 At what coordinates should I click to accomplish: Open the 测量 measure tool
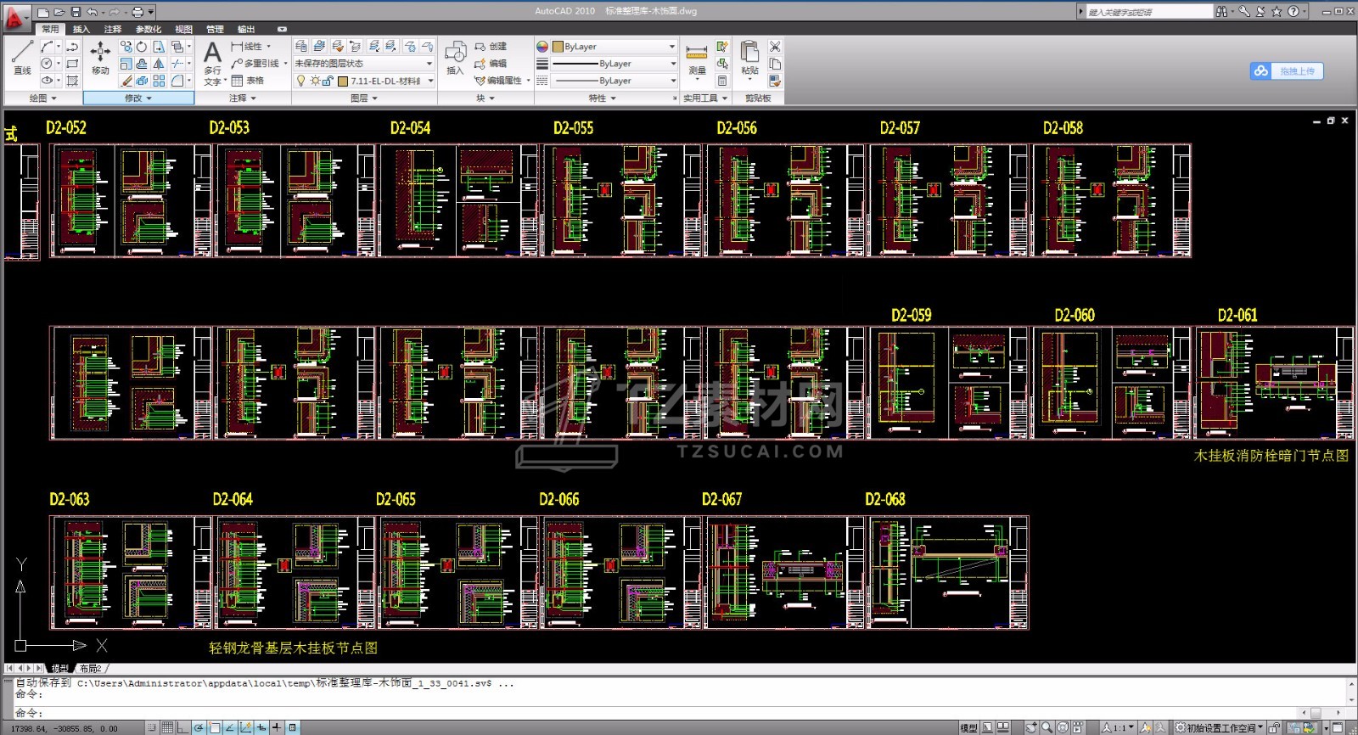coord(696,58)
